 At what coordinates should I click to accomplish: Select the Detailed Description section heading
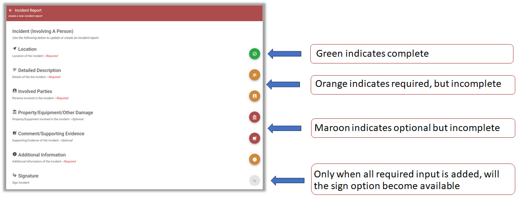pyautogui.click(x=39, y=70)
